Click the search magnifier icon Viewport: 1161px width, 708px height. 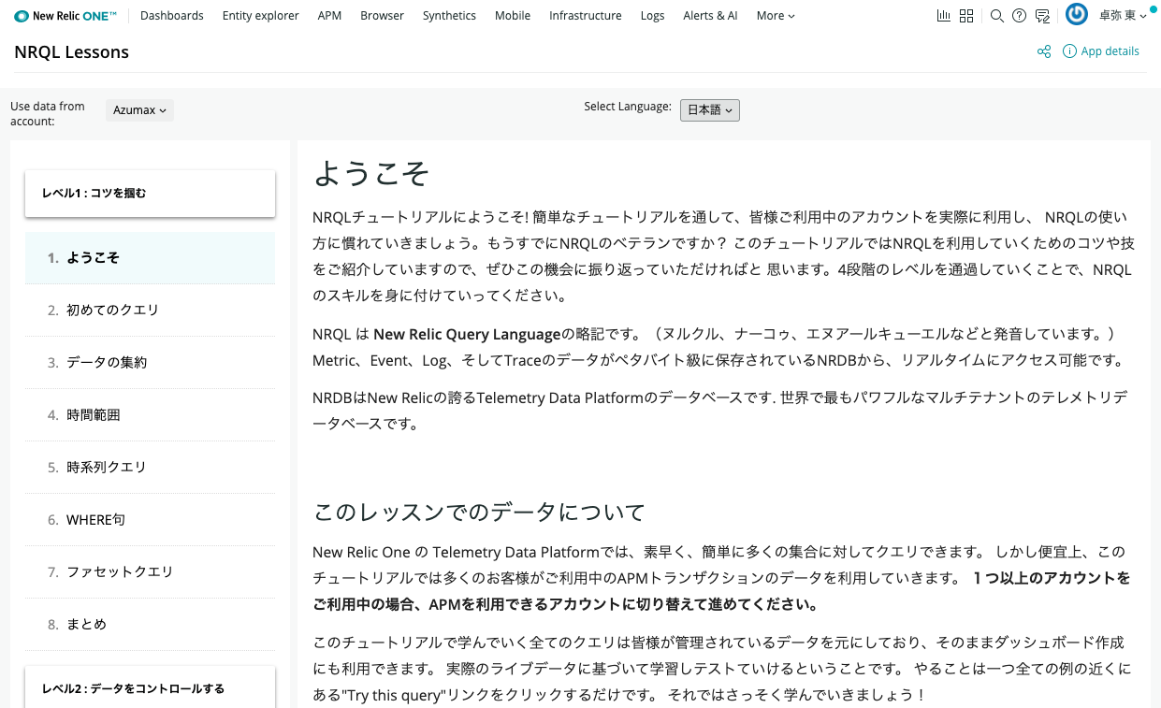996,16
